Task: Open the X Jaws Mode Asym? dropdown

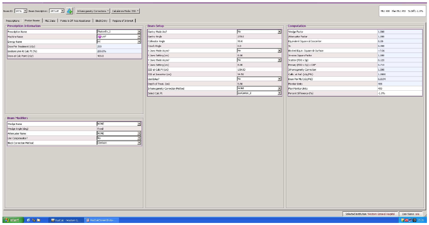Action: (x=279, y=51)
